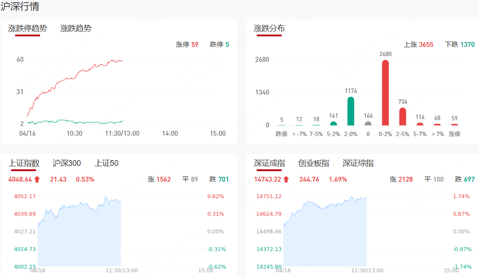Click the 下跌 1370 total label
This screenshot has width=479, height=277.
pos(459,45)
